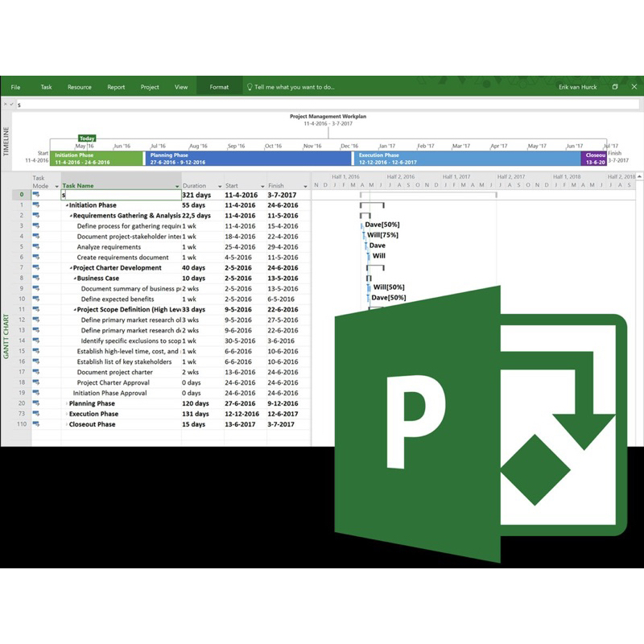
Task: Click the green Initiation Phase timeline bar
Action: click(97, 159)
